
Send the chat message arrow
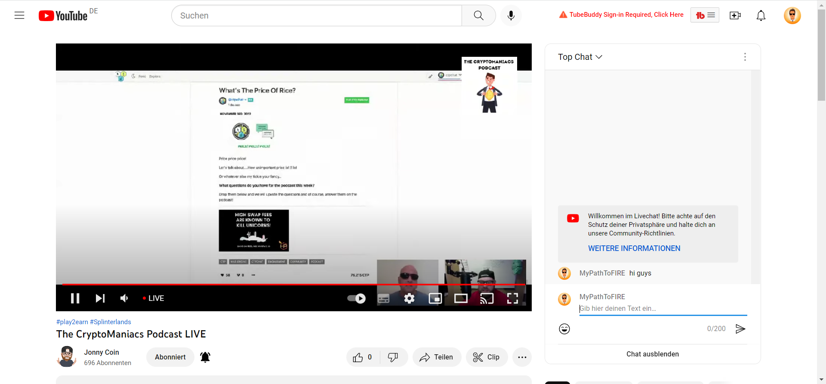[x=740, y=329]
